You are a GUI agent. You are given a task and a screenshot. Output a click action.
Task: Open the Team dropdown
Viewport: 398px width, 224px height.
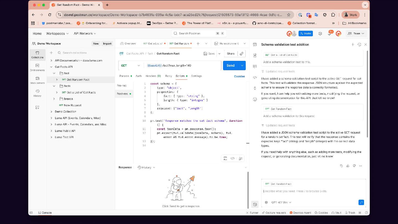[357, 33]
